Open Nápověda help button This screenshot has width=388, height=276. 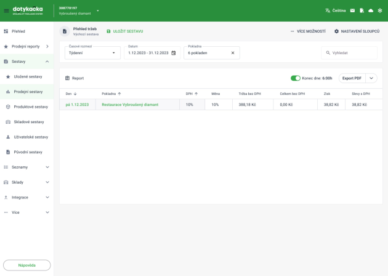click(x=26, y=265)
